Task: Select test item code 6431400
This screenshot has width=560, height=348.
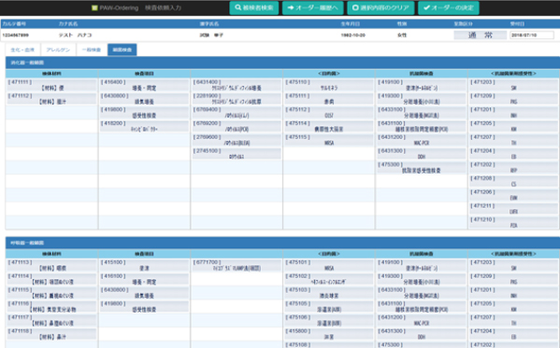Action: pyautogui.click(x=237, y=85)
